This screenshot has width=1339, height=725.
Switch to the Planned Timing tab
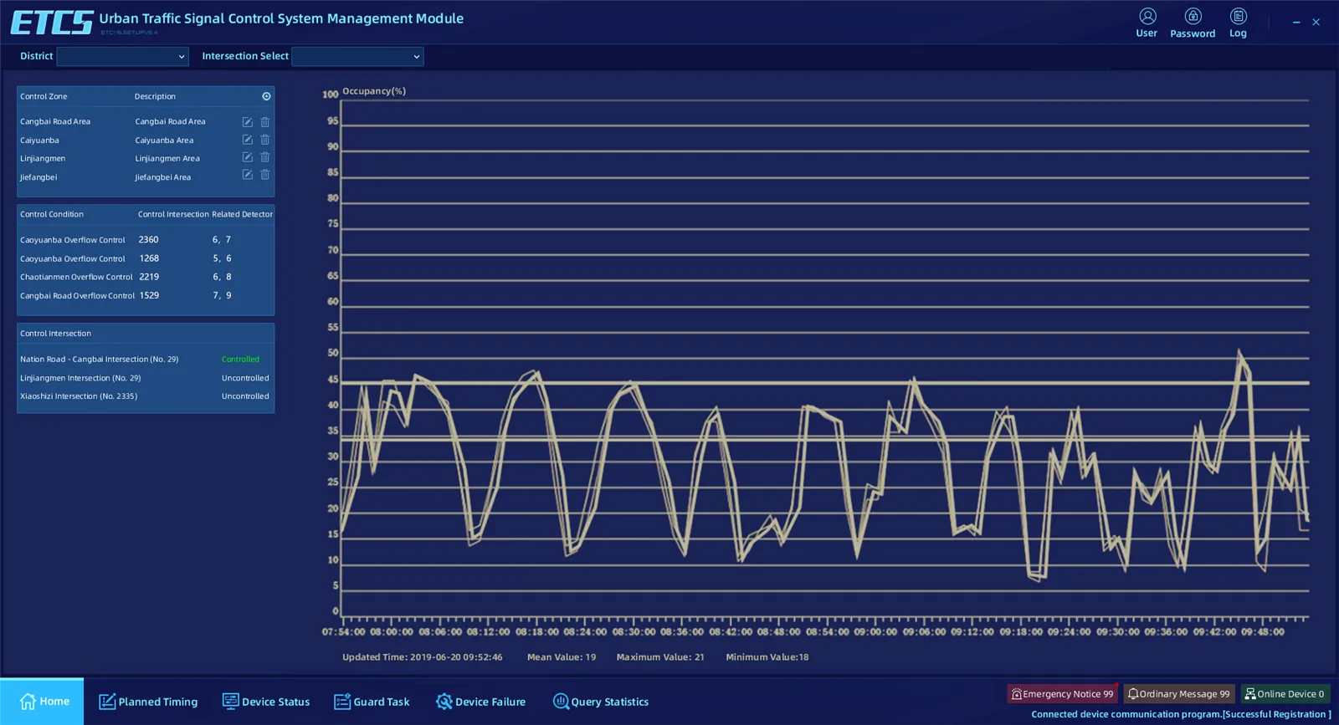[148, 702]
